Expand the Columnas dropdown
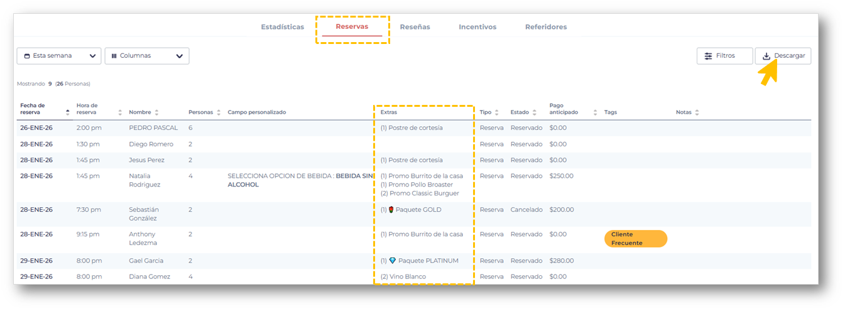The image size is (845, 311). [147, 56]
